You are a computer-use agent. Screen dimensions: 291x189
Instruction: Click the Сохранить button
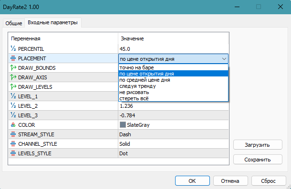point(258,160)
